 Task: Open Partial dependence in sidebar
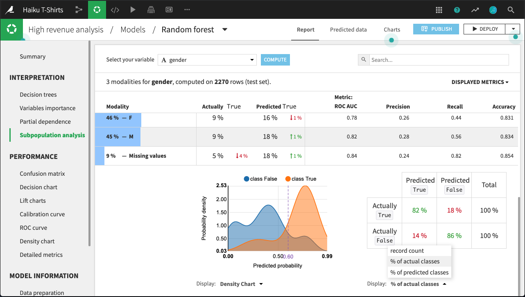tap(45, 122)
